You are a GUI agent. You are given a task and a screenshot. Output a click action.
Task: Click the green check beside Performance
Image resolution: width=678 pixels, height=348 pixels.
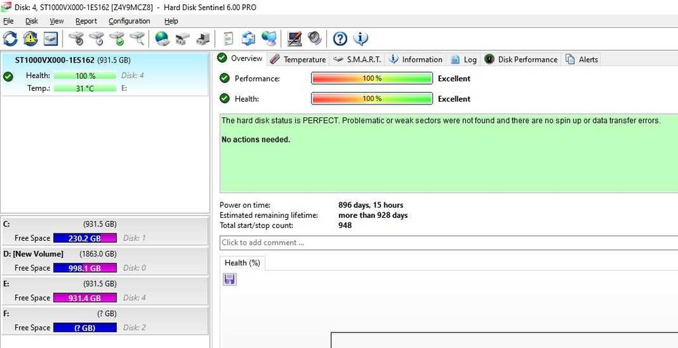[224, 78]
